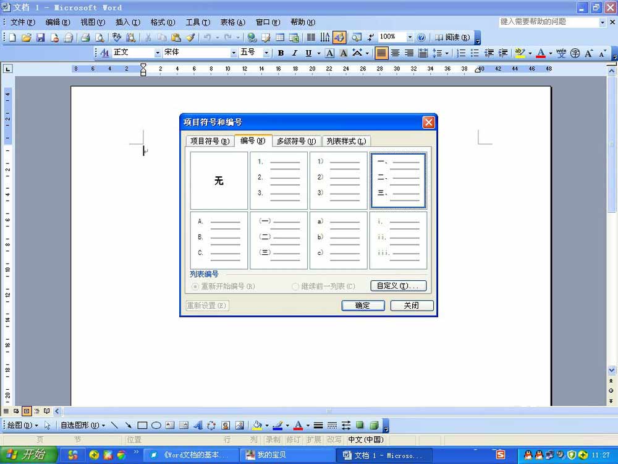Screen dimensions: 618x464
Task: Select the Rectangle tool in the drawing toolbar
Action: (142, 426)
